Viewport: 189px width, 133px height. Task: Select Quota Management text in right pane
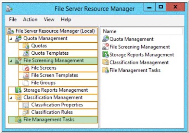tap(132, 39)
